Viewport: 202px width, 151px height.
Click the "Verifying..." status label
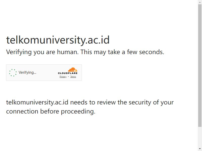(x=28, y=72)
